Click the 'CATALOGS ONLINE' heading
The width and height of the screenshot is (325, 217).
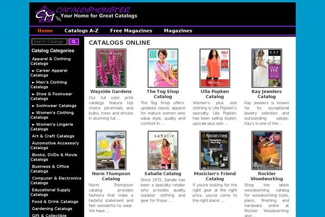click(119, 42)
